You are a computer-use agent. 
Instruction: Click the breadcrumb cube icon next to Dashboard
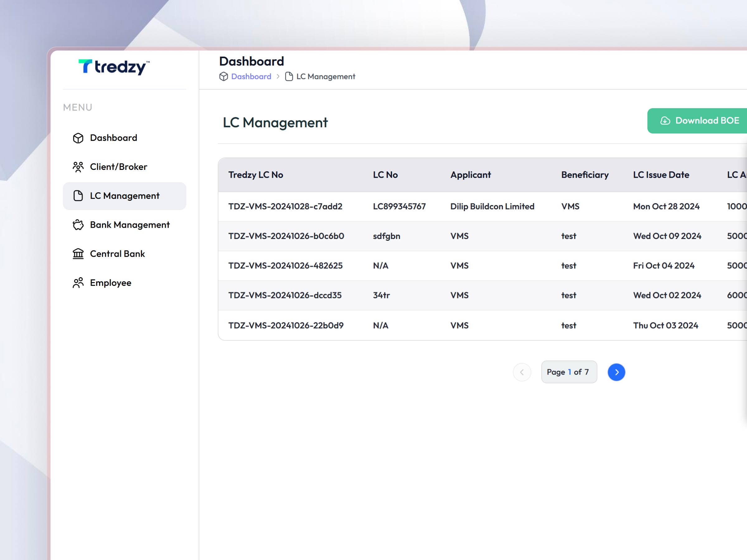223,76
